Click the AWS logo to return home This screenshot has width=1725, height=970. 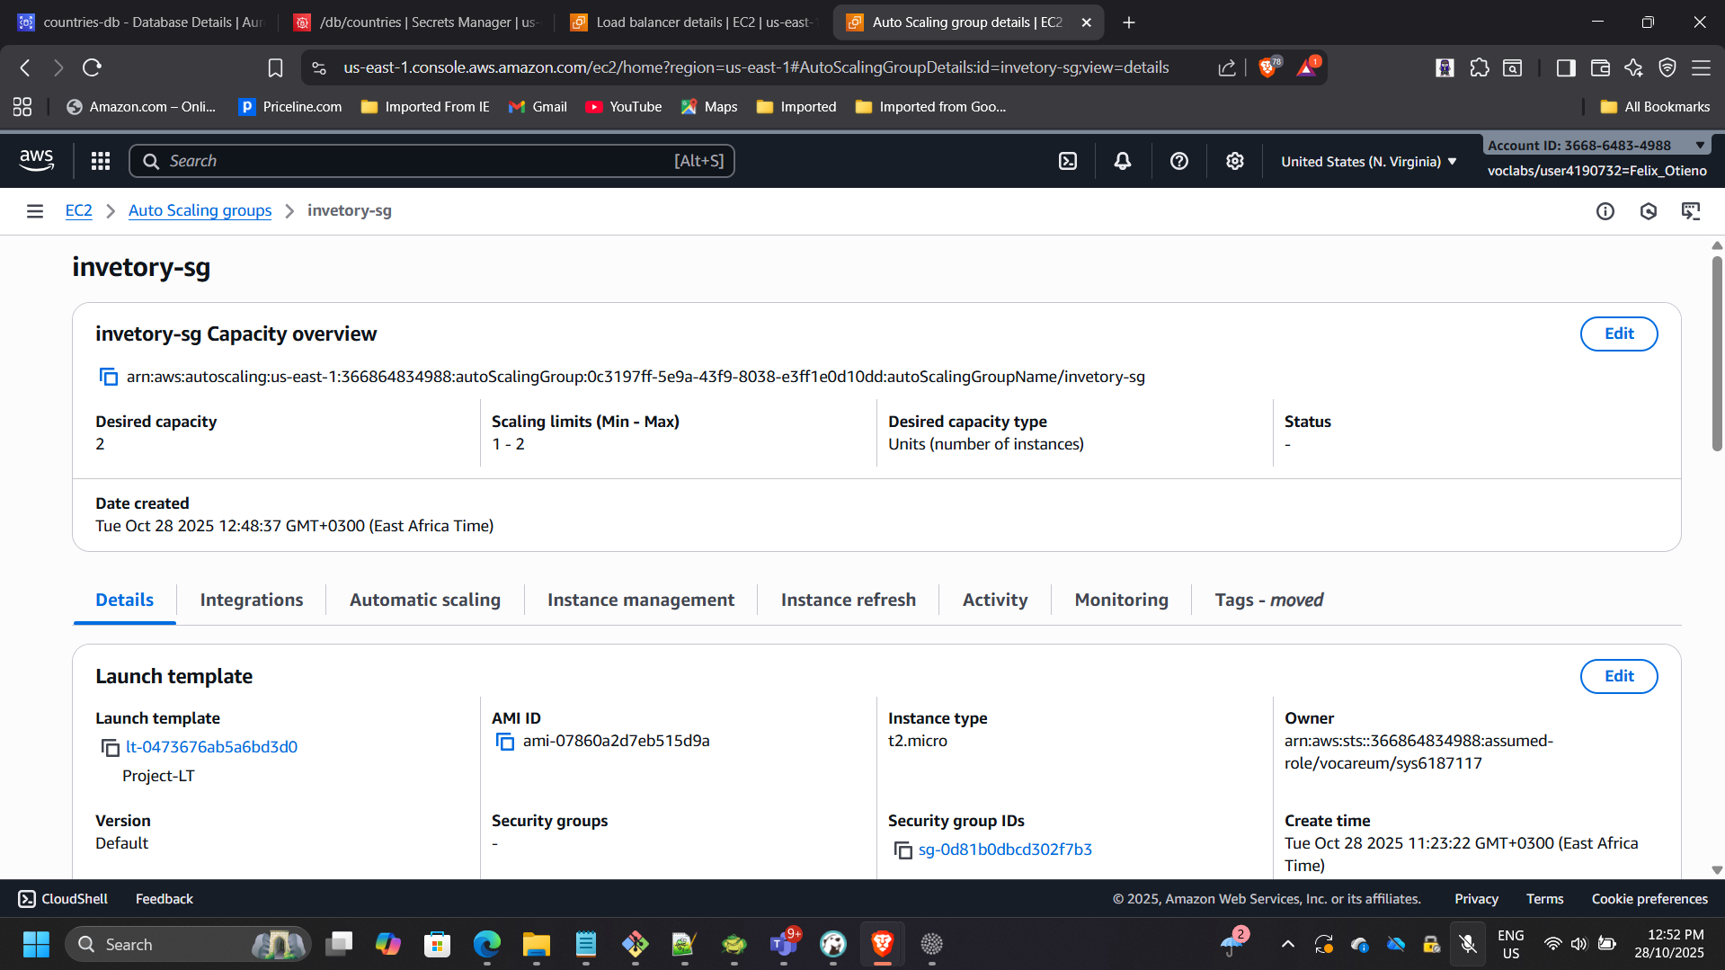click(36, 160)
